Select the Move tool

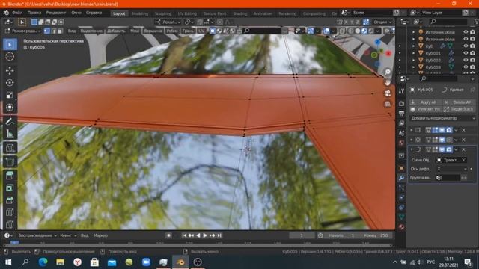(x=10, y=71)
